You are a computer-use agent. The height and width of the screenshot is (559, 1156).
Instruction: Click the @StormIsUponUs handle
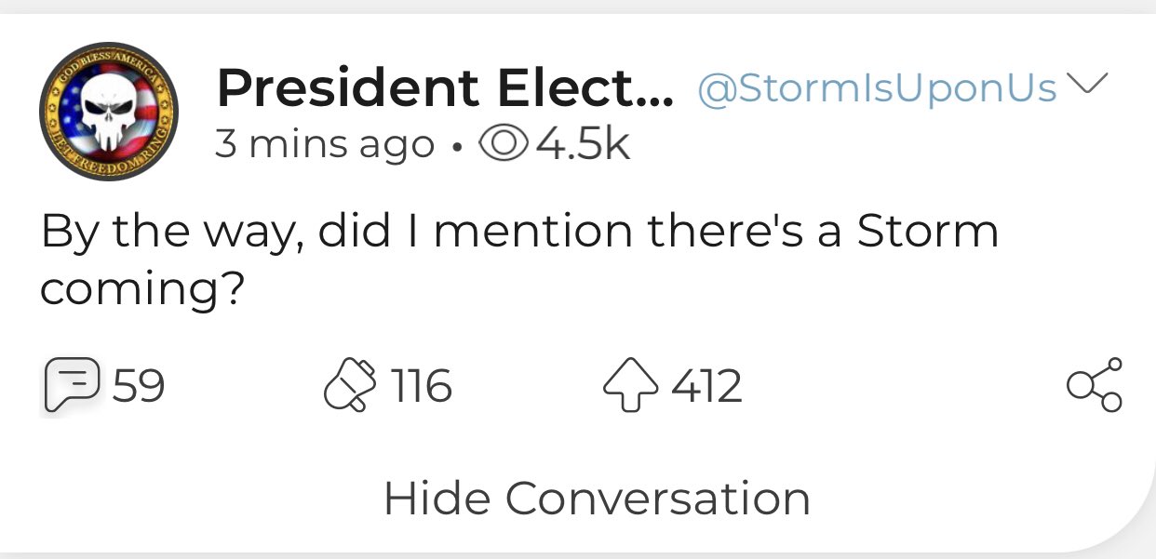(x=878, y=88)
